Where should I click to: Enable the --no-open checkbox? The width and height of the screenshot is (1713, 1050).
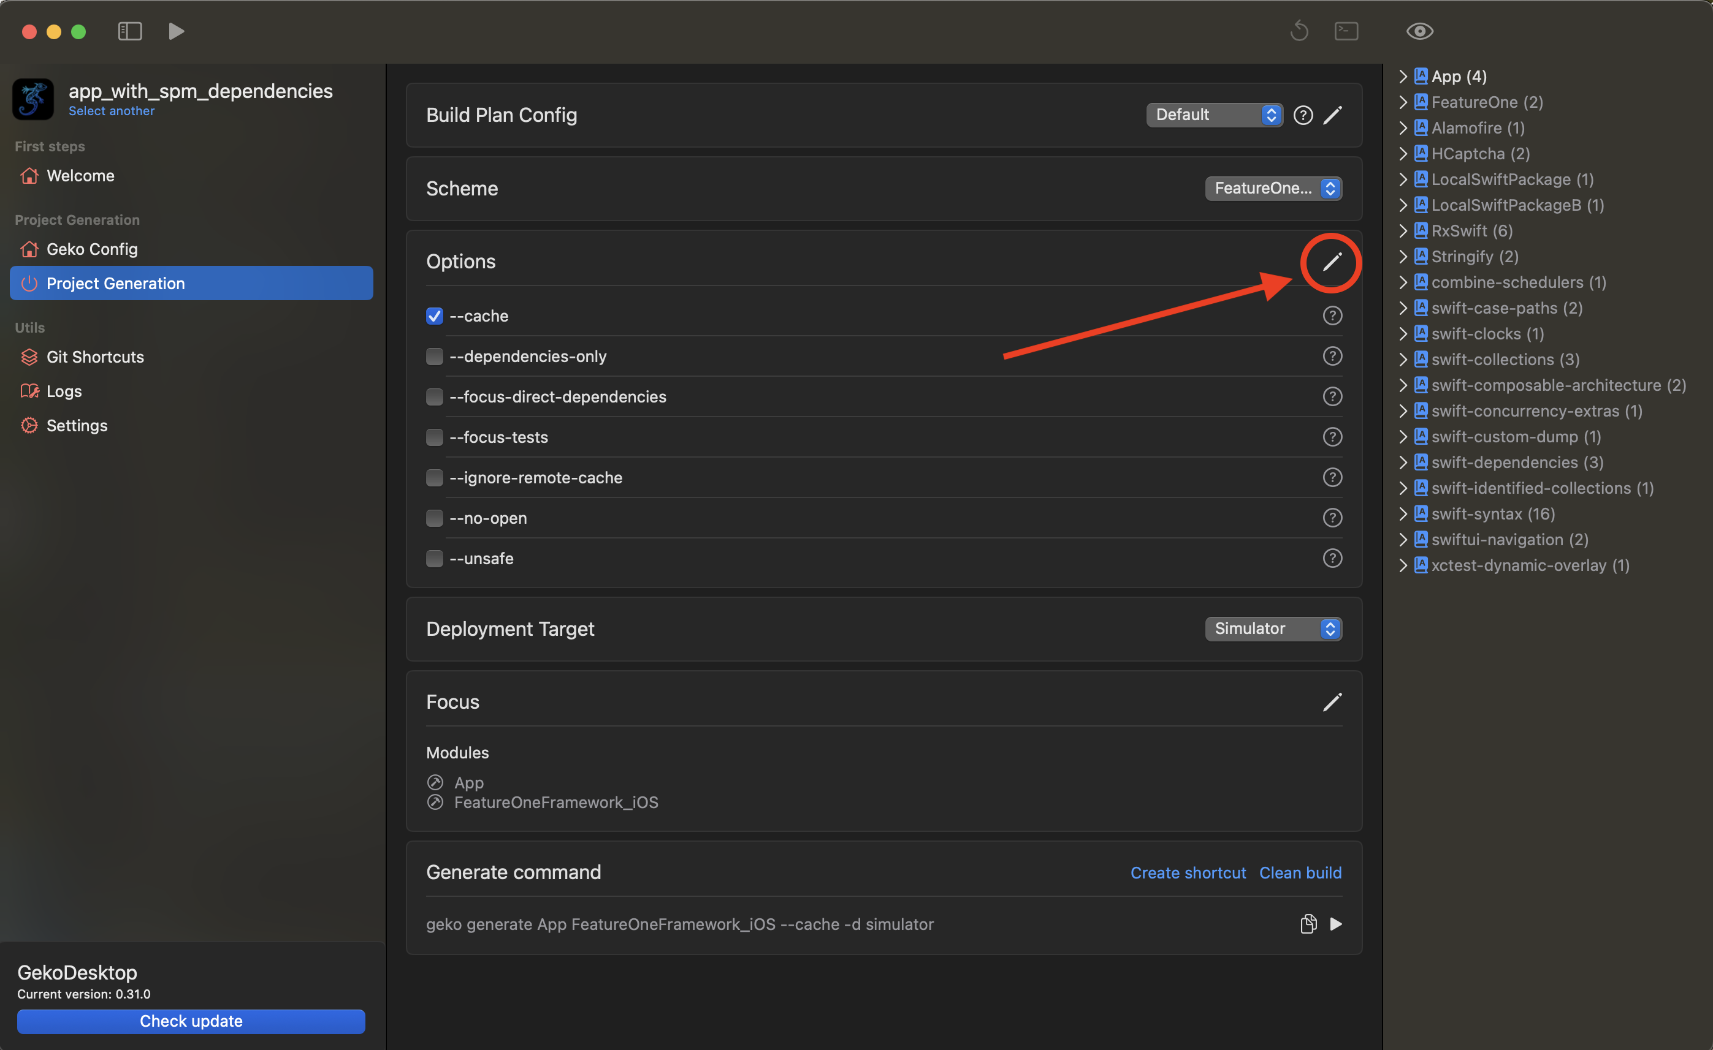435,518
